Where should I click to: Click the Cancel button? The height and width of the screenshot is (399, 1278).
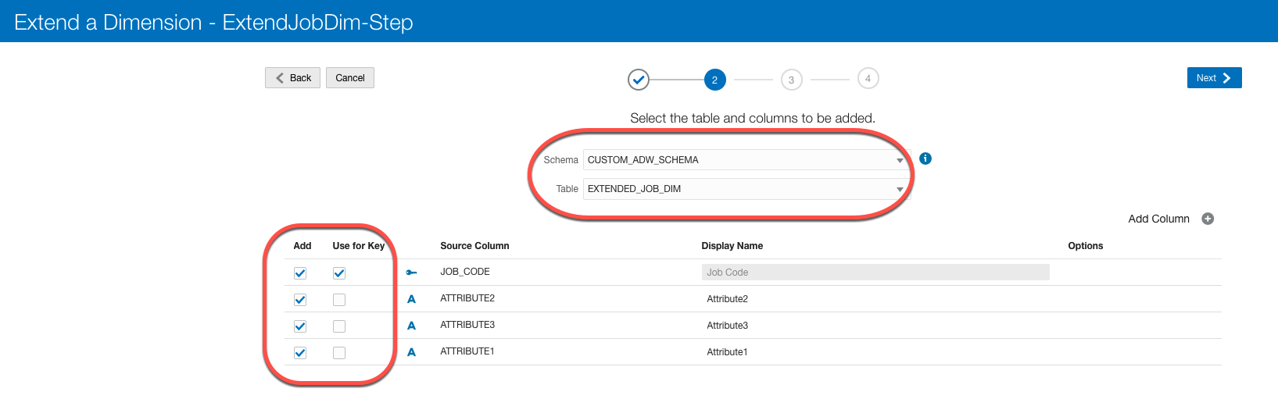click(350, 78)
